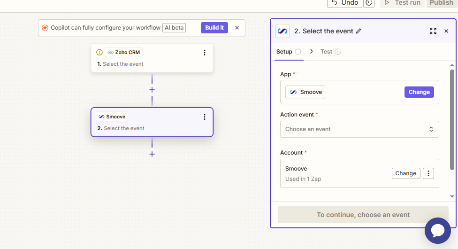
Task: Click the pencil icon to rename step
Action: pyautogui.click(x=359, y=31)
